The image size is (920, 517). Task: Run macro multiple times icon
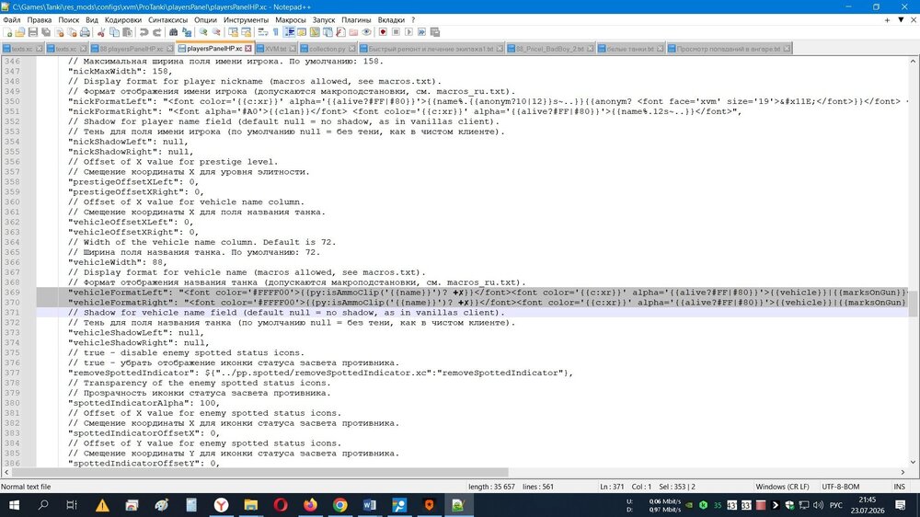coord(422,32)
